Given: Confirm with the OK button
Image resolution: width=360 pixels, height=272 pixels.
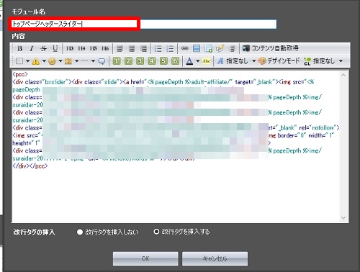Looking at the screenshot, I should point(145,259).
